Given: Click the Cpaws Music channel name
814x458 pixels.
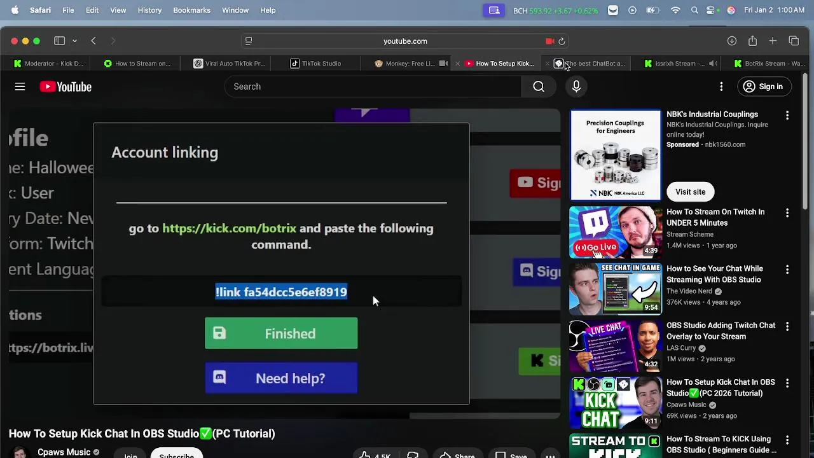Looking at the screenshot, I should point(64,452).
